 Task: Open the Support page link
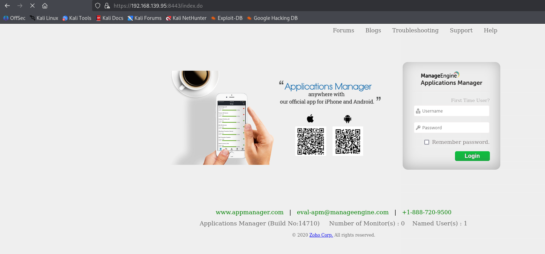[x=461, y=31]
